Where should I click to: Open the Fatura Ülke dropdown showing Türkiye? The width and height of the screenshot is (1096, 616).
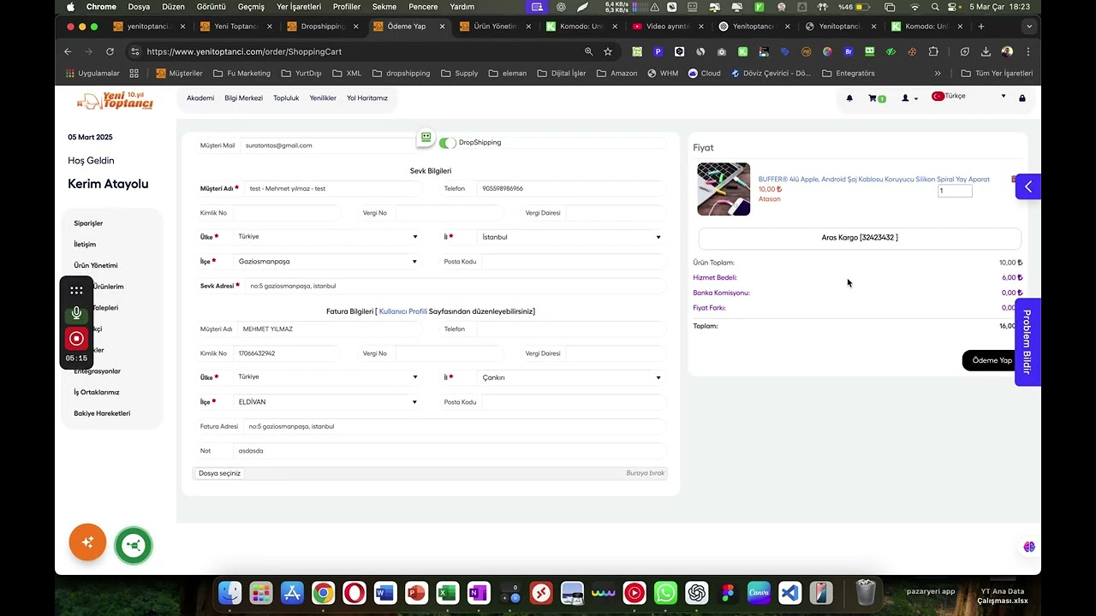[x=328, y=377]
